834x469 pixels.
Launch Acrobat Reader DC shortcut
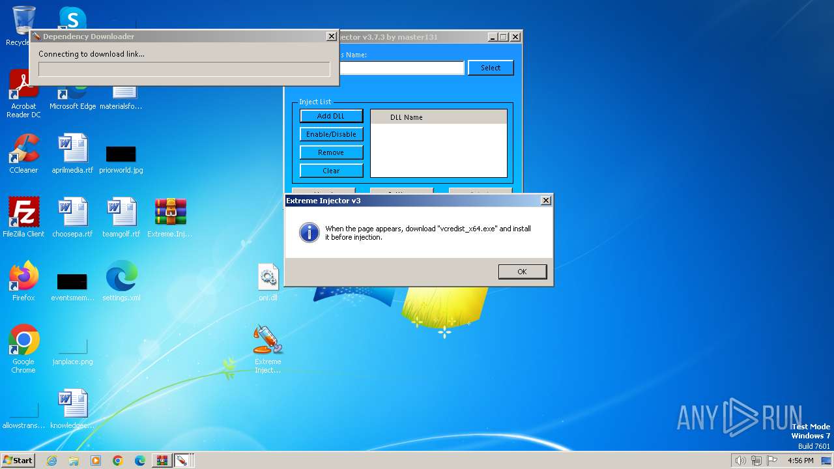23,94
